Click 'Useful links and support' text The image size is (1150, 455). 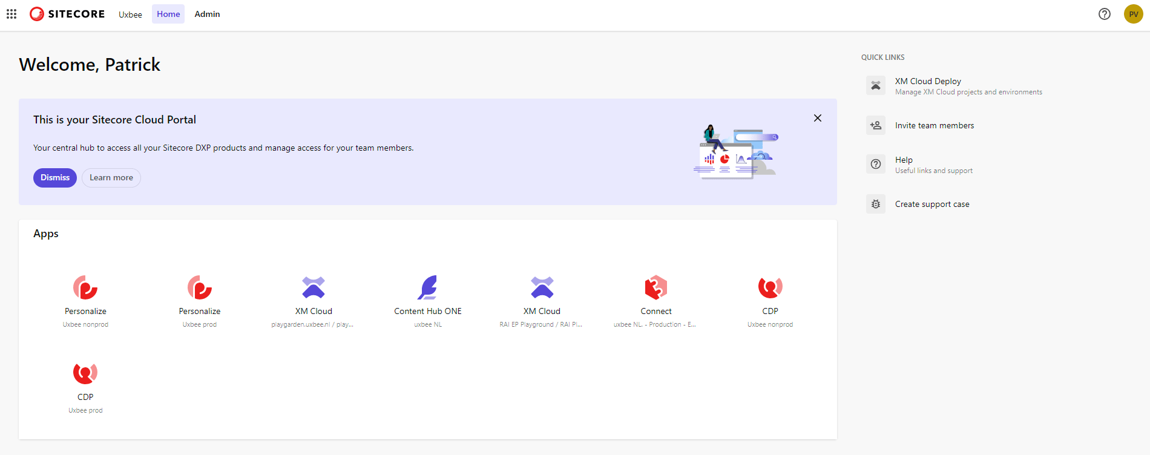pyautogui.click(x=934, y=171)
